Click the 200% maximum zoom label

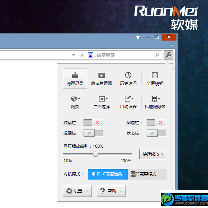125,161
